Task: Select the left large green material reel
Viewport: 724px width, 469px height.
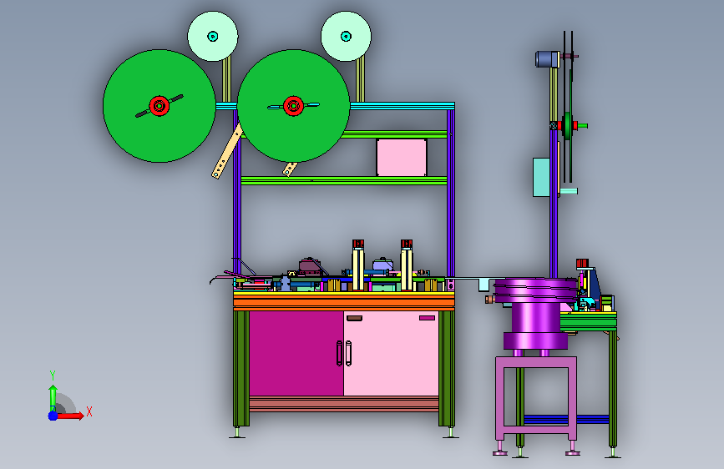Action: (159, 106)
